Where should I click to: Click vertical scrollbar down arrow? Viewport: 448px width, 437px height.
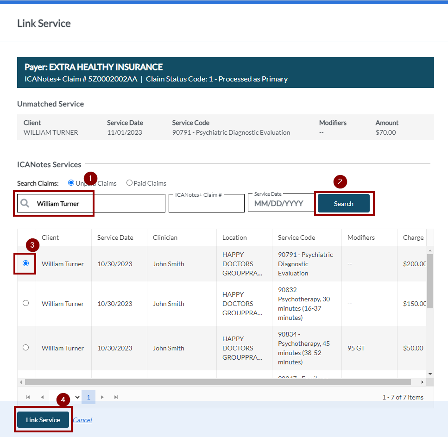coord(430,374)
